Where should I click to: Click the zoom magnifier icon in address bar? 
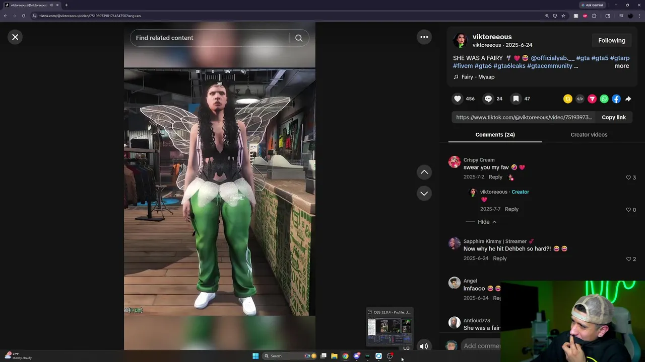coord(547,16)
